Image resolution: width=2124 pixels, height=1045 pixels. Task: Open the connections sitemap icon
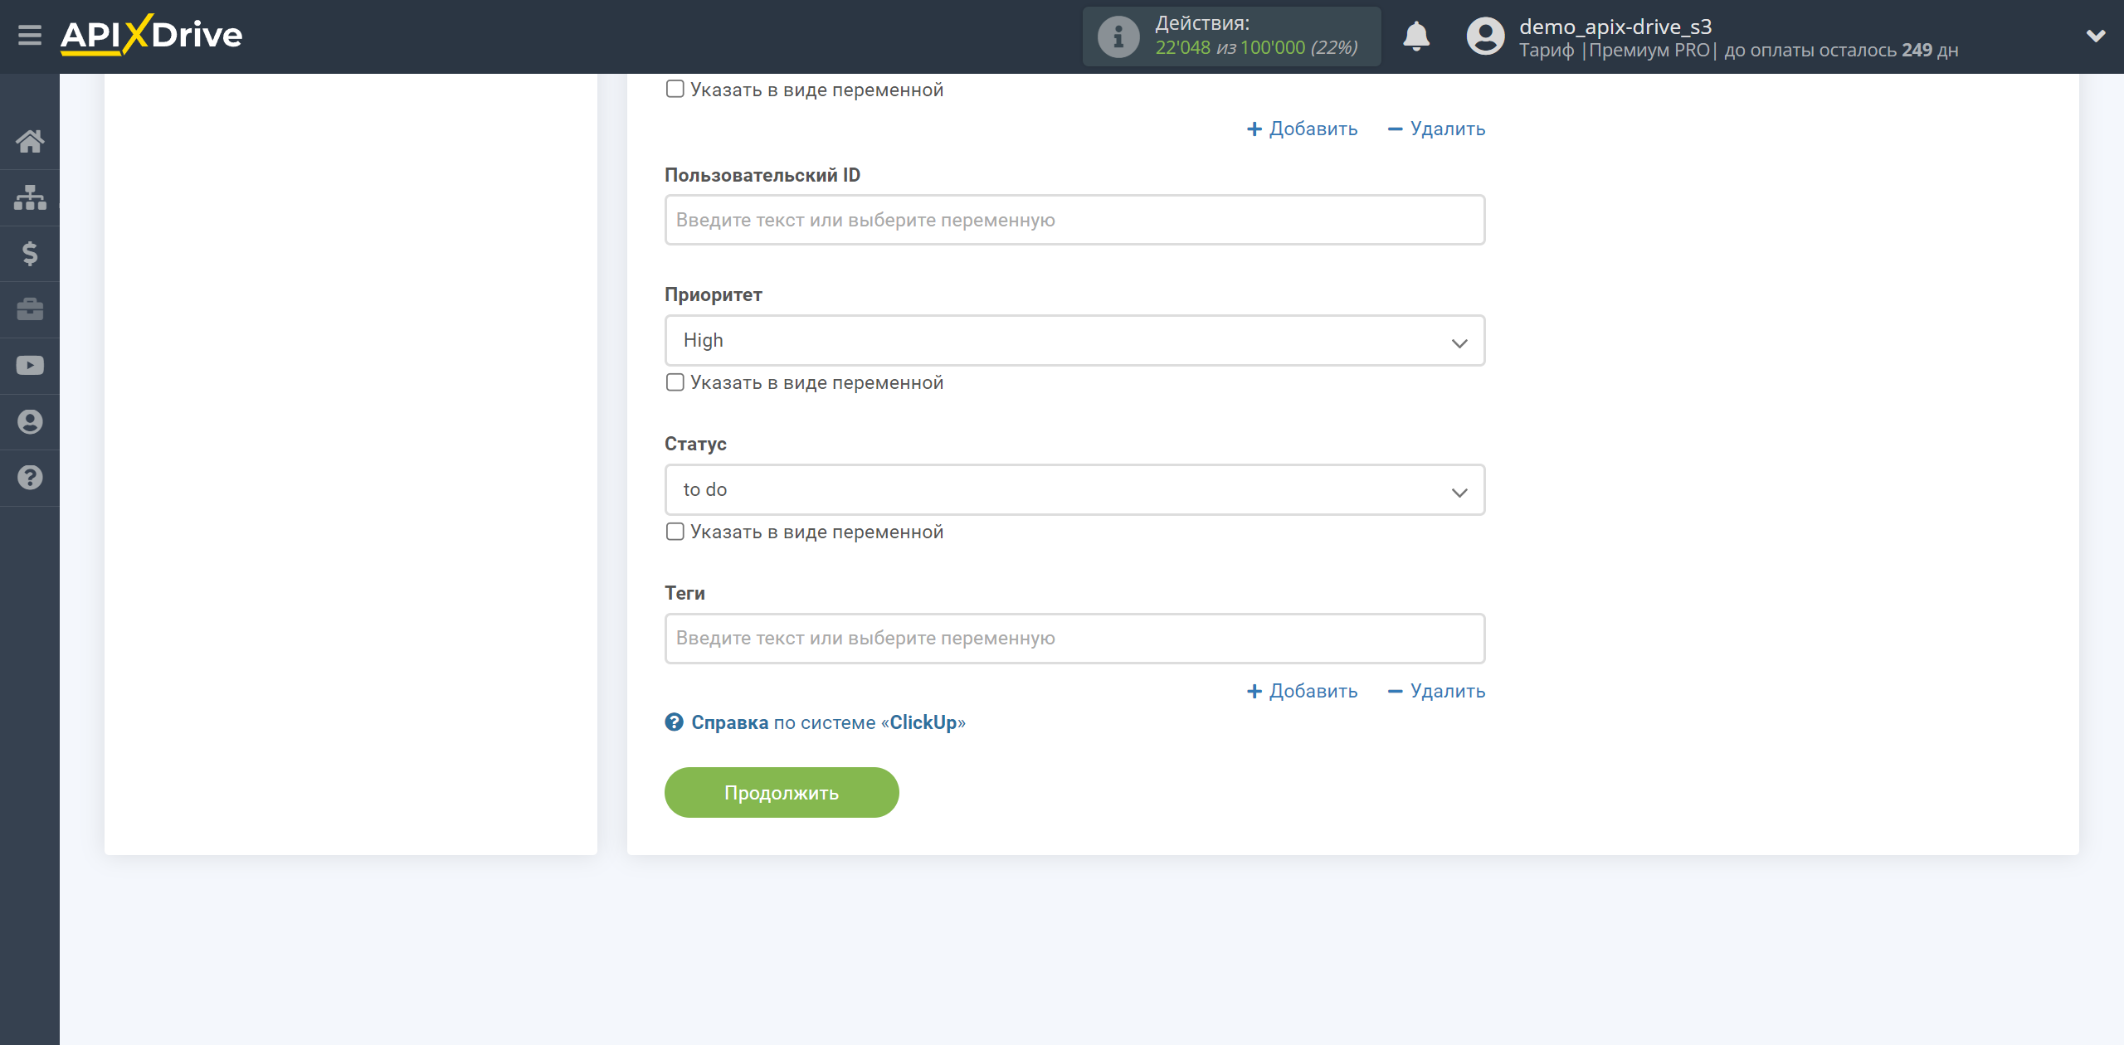30,197
